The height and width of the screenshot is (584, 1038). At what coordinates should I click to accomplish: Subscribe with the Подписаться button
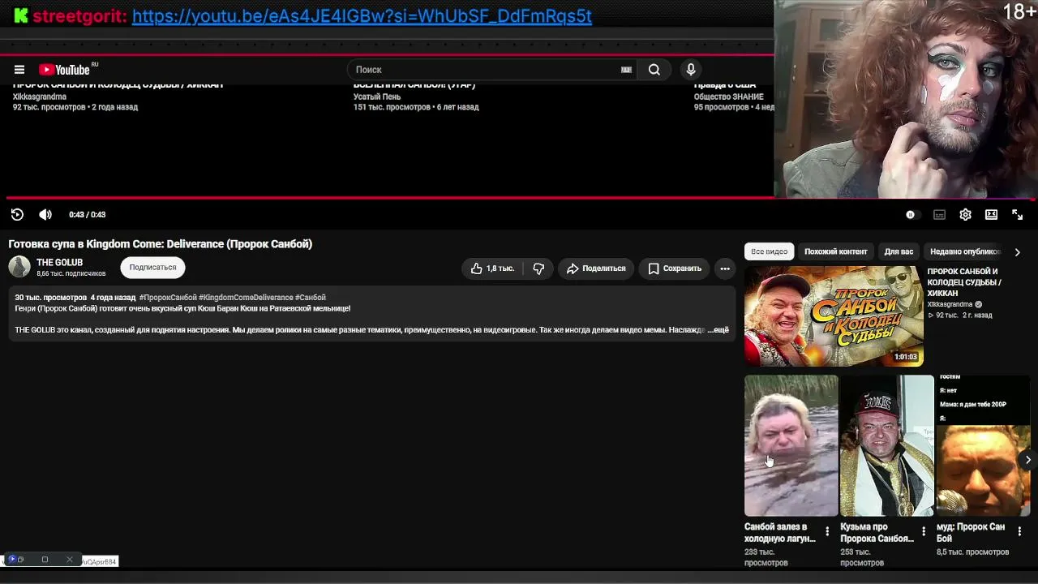point(152,268)
